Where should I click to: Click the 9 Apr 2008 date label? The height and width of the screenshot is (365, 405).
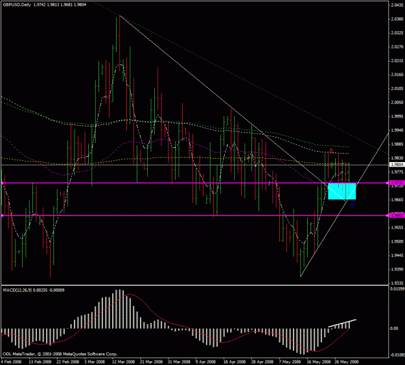(205, 362)
